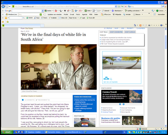Viewport: 168px width, 135px height.
Task: Click the page vertical scrollbar down arrow
Action: pyautogui.click(x=166, y=126)
